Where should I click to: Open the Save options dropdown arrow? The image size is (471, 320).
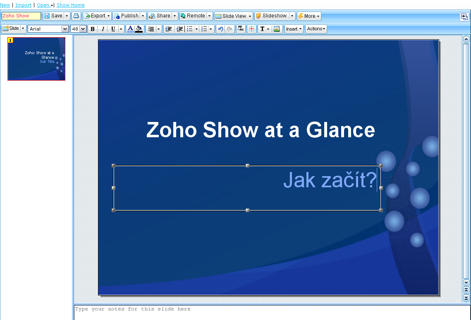point(67,16)
